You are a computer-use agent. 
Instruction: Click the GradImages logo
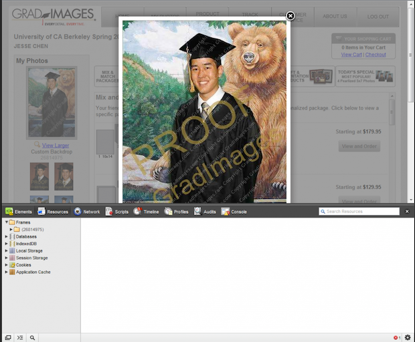click(54, 17)
